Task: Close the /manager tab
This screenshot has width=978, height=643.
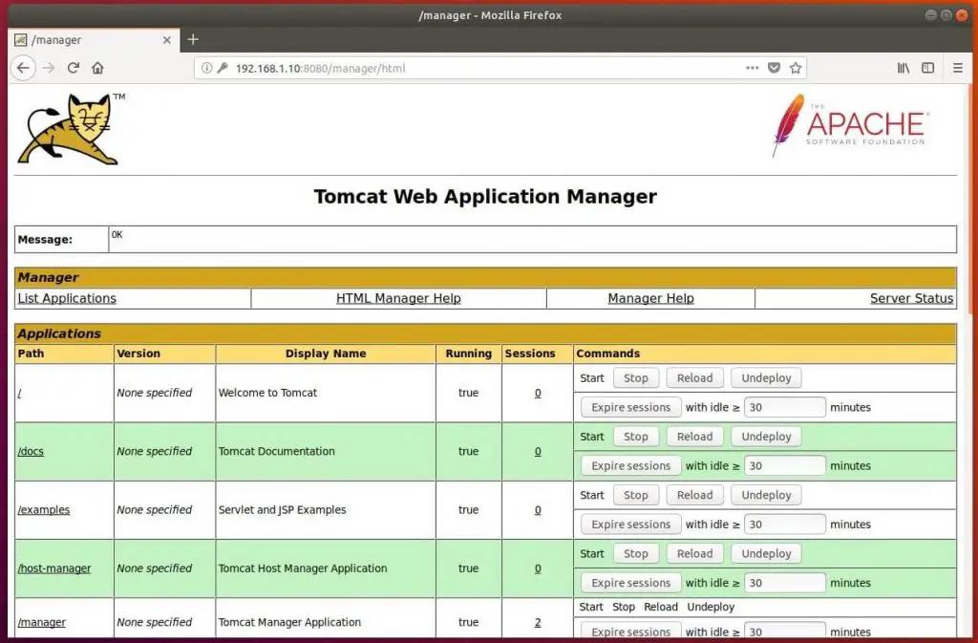Action: coord(166,40)
